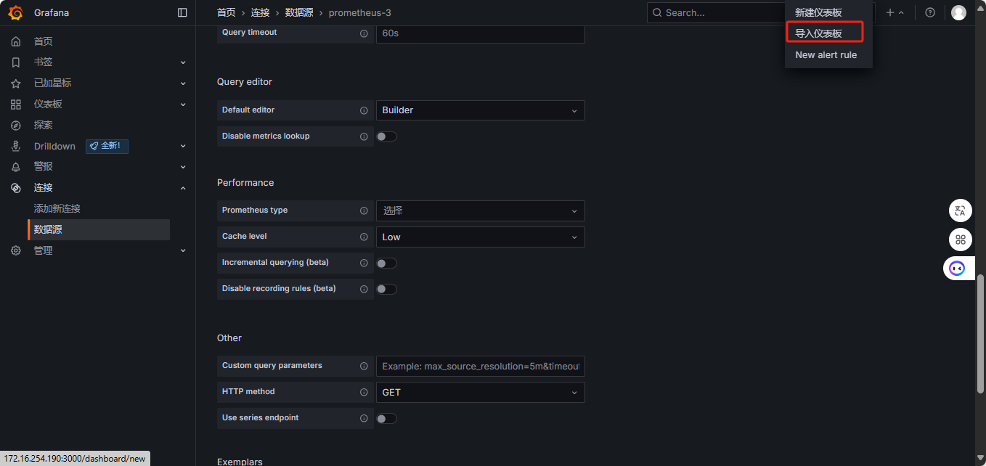Click the translate floating icon

[x=961, y=210]
